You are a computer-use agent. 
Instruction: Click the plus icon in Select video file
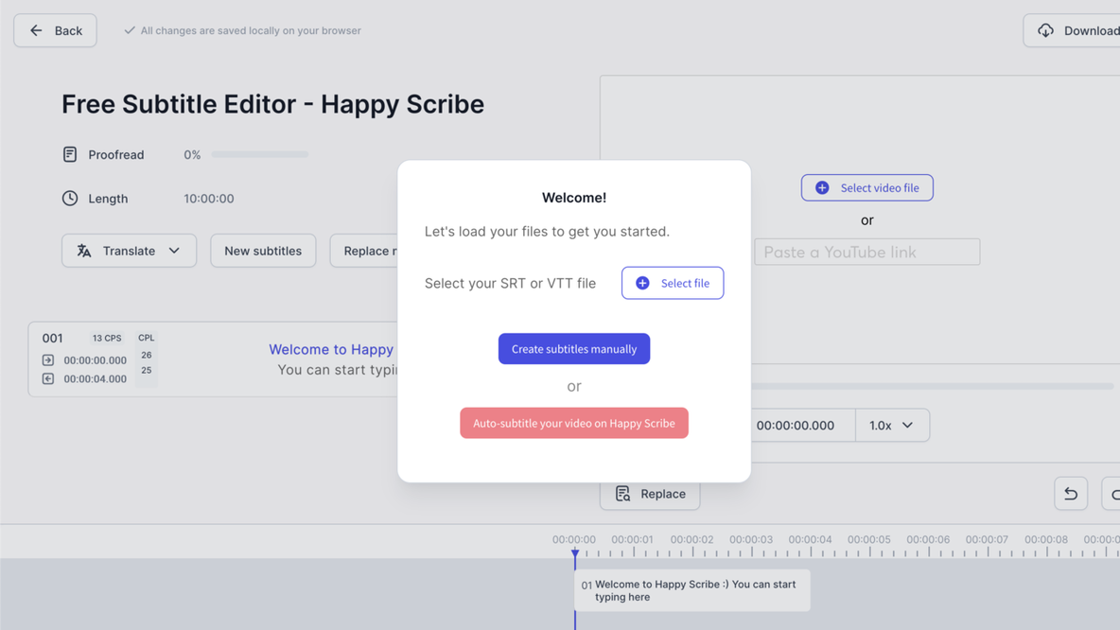[822, 188]
